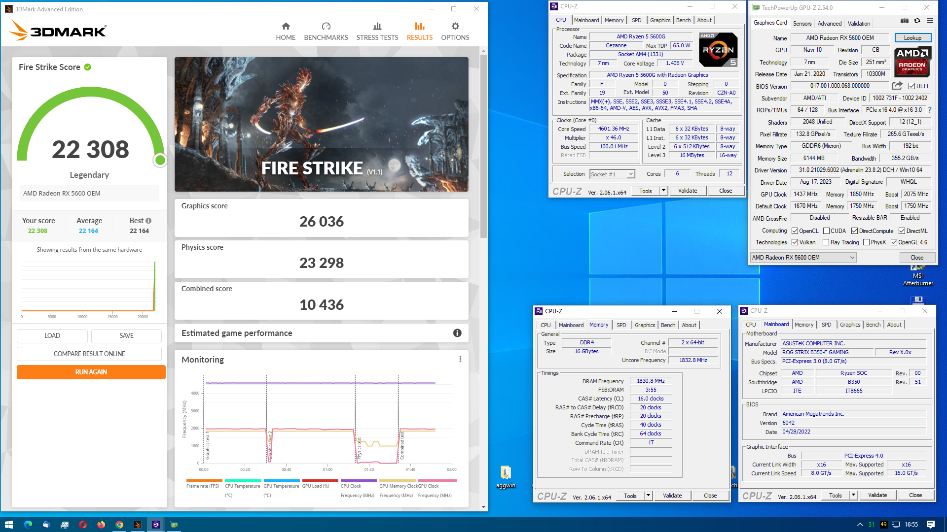The width and height of the screenshot is (947, 532).
Task: Launch Microsoft Edge from taskbar
Action: tap(28, 525)
